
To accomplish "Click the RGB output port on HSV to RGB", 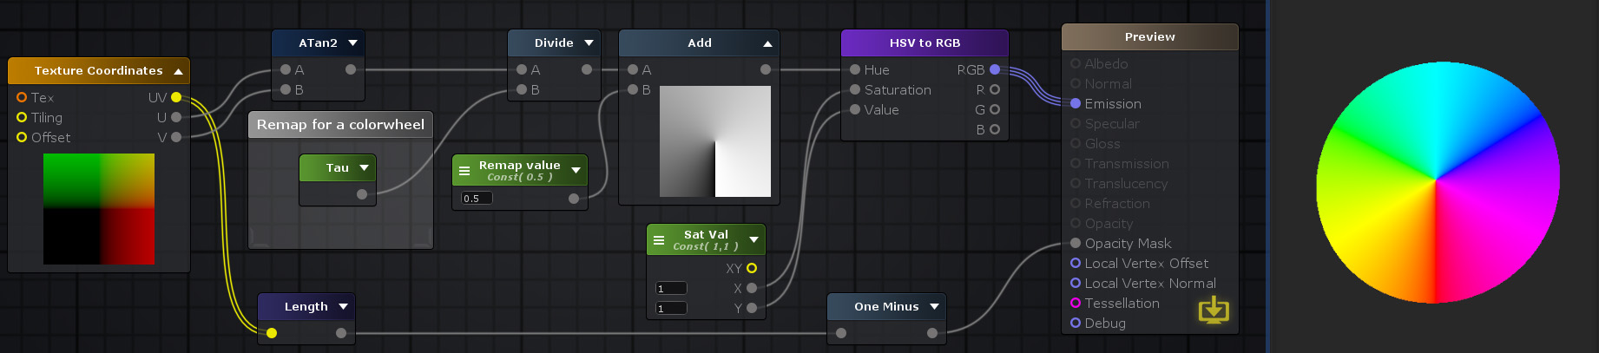I will point(995,69).
